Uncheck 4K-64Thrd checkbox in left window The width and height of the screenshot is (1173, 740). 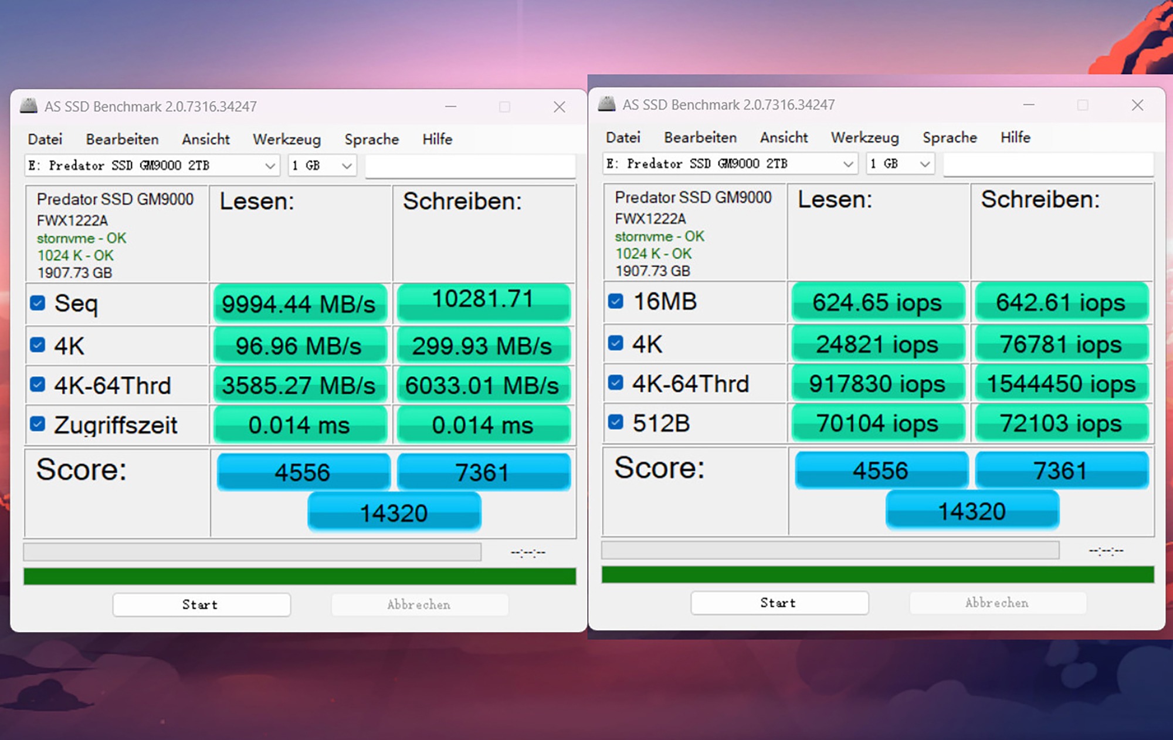(x=38, y=384)
